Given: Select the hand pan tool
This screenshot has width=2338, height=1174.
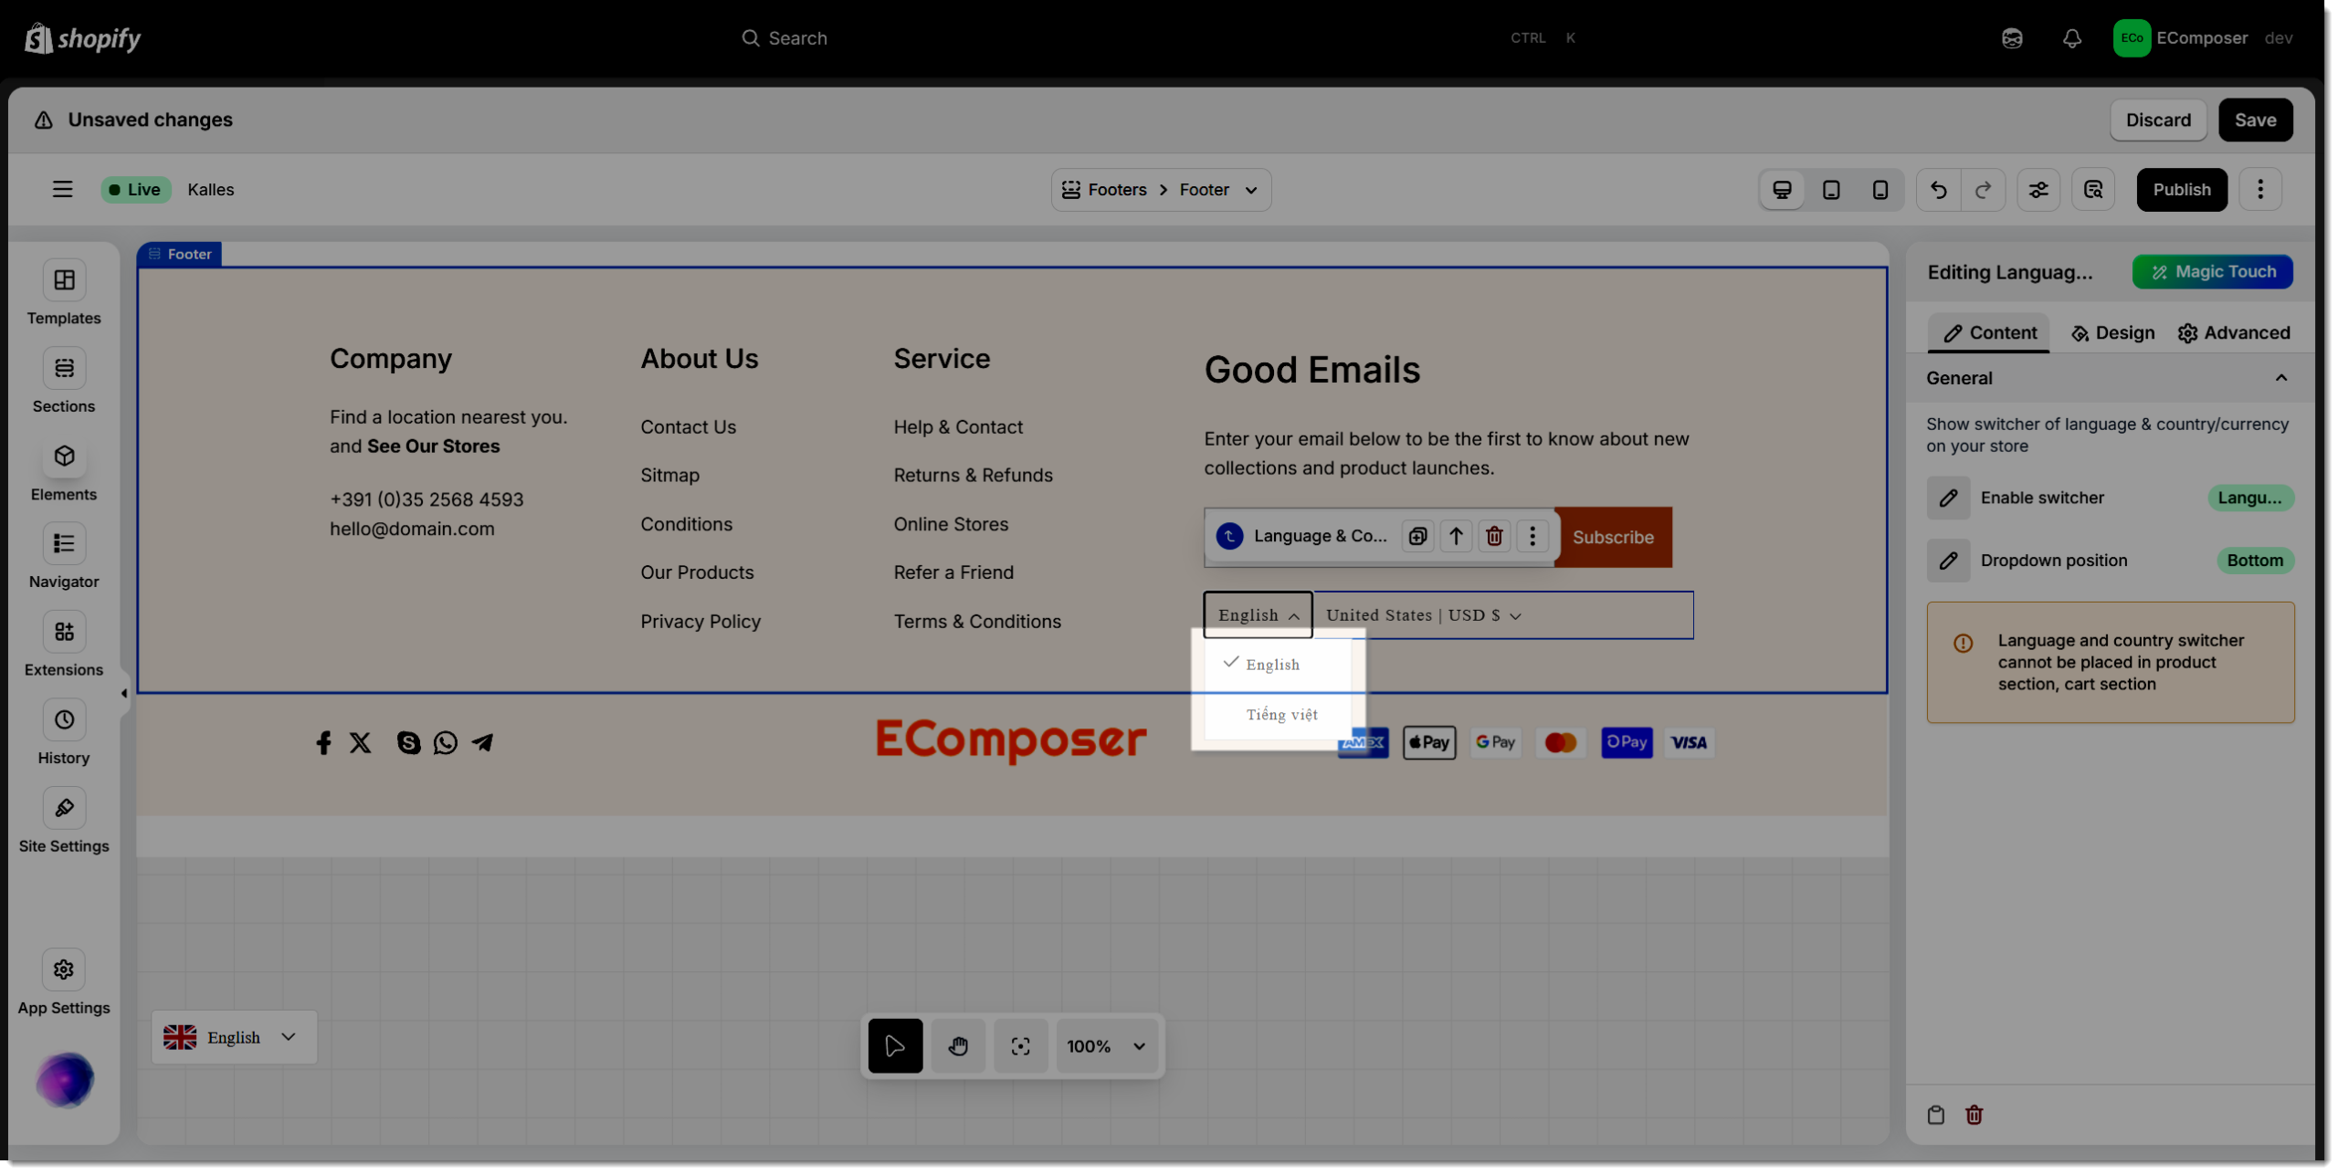Looking at the screenshot, I should coord(957,1046).
